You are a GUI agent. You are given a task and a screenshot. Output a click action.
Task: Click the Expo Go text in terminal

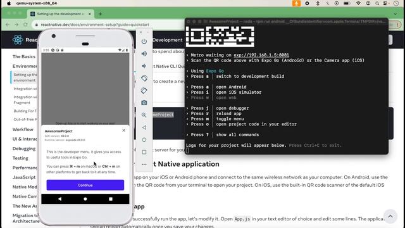pos(215,71)
